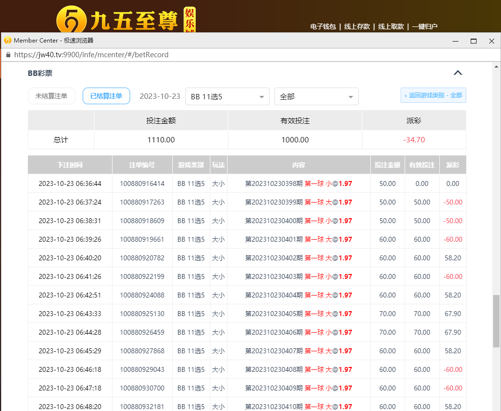This screenshot has width=501, height=411.
Task: Click the 2023-10-23 date field
Action: [160, 96]
